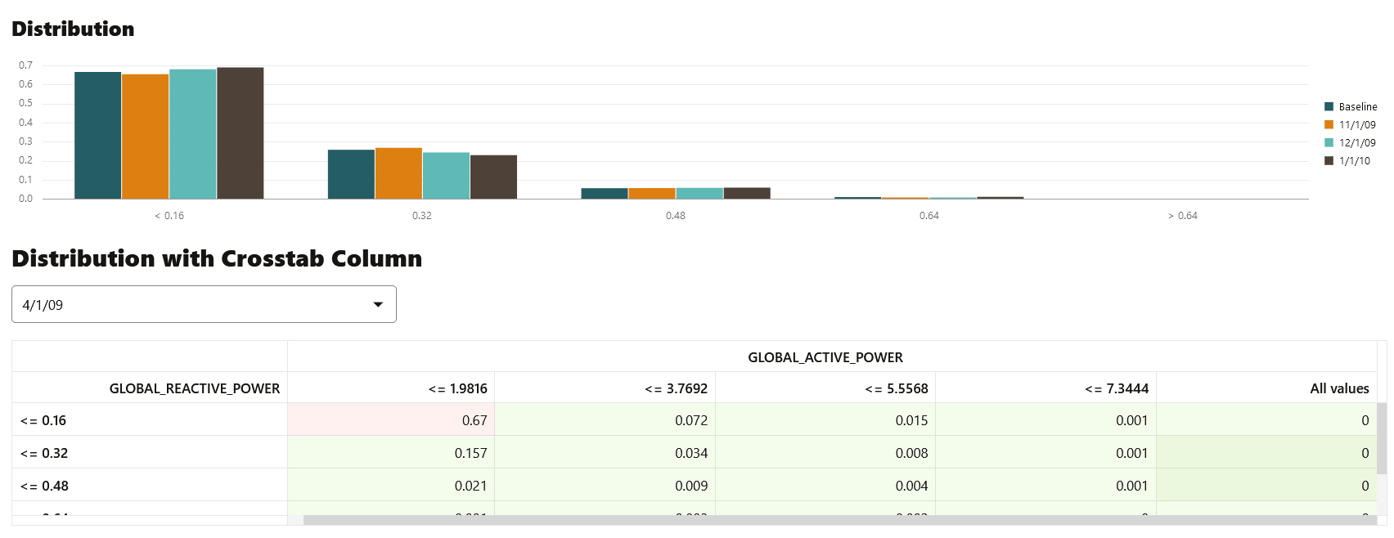The image size is (1394, 538).
Task: Click the Baseline legend color swatch
Action: [1329, 106]
